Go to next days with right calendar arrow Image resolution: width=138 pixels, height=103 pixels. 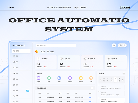point(123,80)
